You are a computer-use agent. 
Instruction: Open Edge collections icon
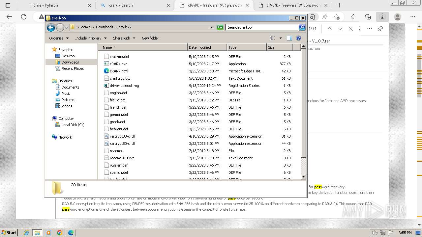(368, 17)
